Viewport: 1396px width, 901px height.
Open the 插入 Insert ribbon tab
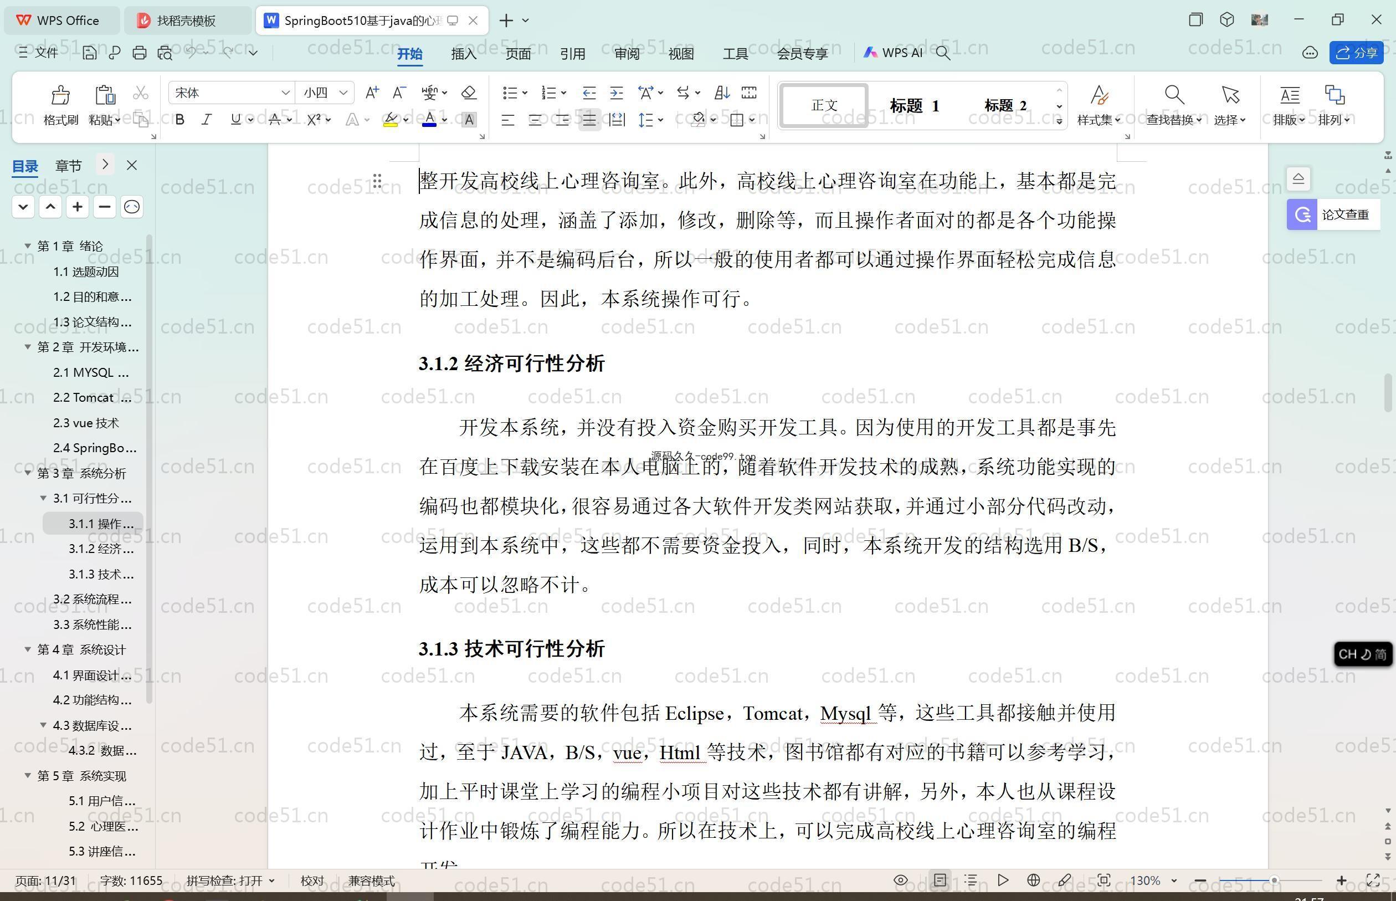click(464, 54)
